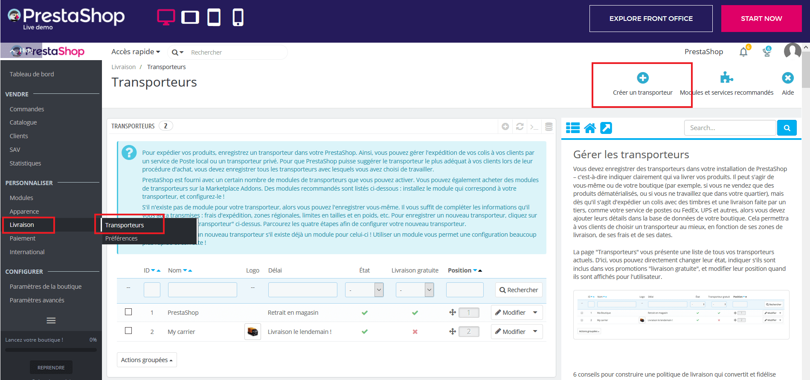
Task: Show SQL query terminal icon
Action: [x=534, y=127]
